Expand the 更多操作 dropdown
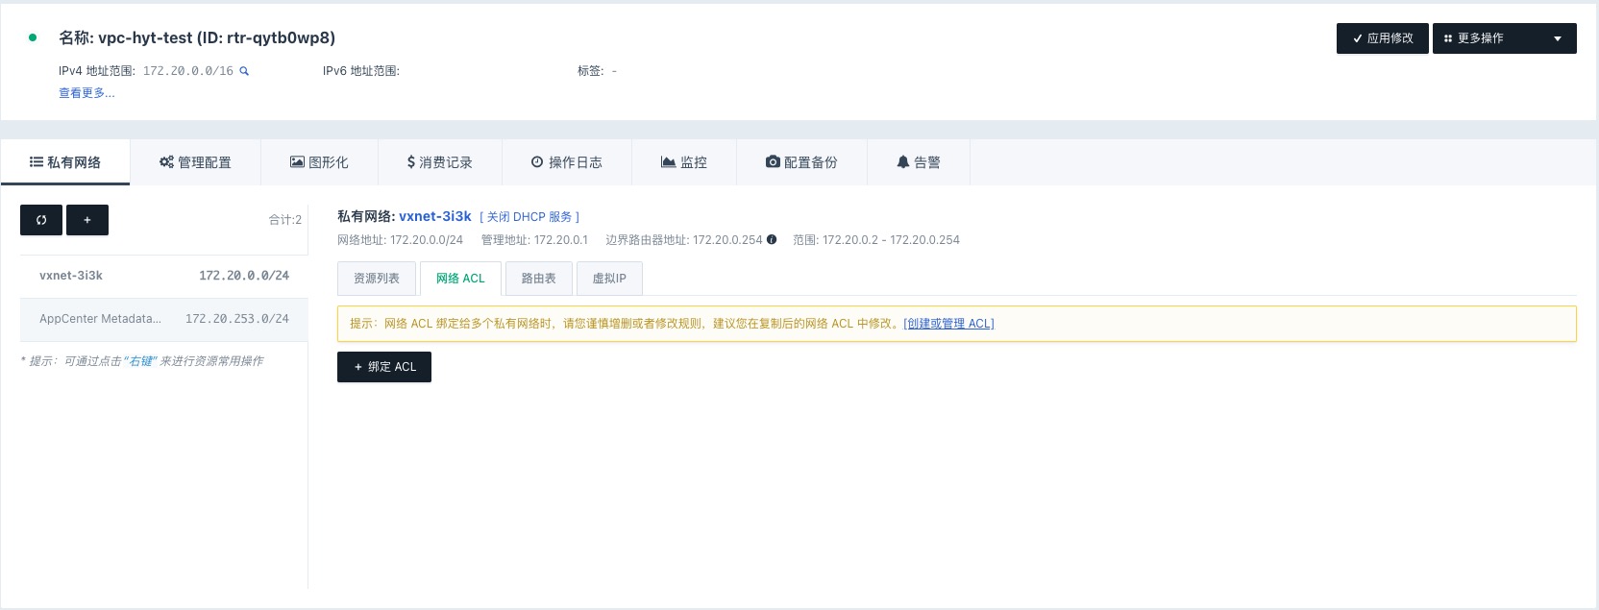 [x=1504, y=38]
